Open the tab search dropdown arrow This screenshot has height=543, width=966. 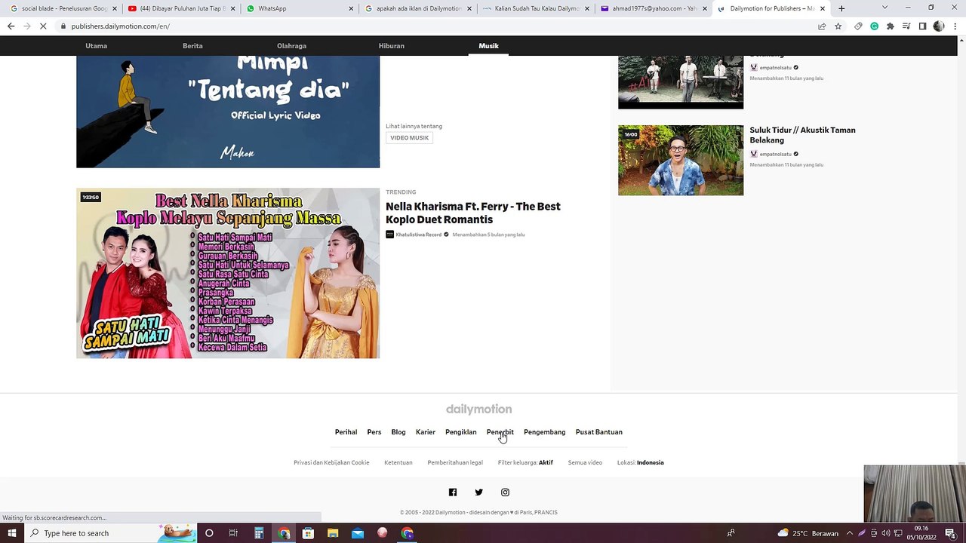coord(884,8)
